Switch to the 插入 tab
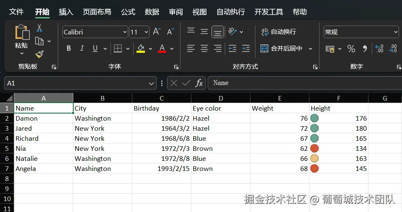The width and height of the screenshot is (402, 212). coord(66,12)
